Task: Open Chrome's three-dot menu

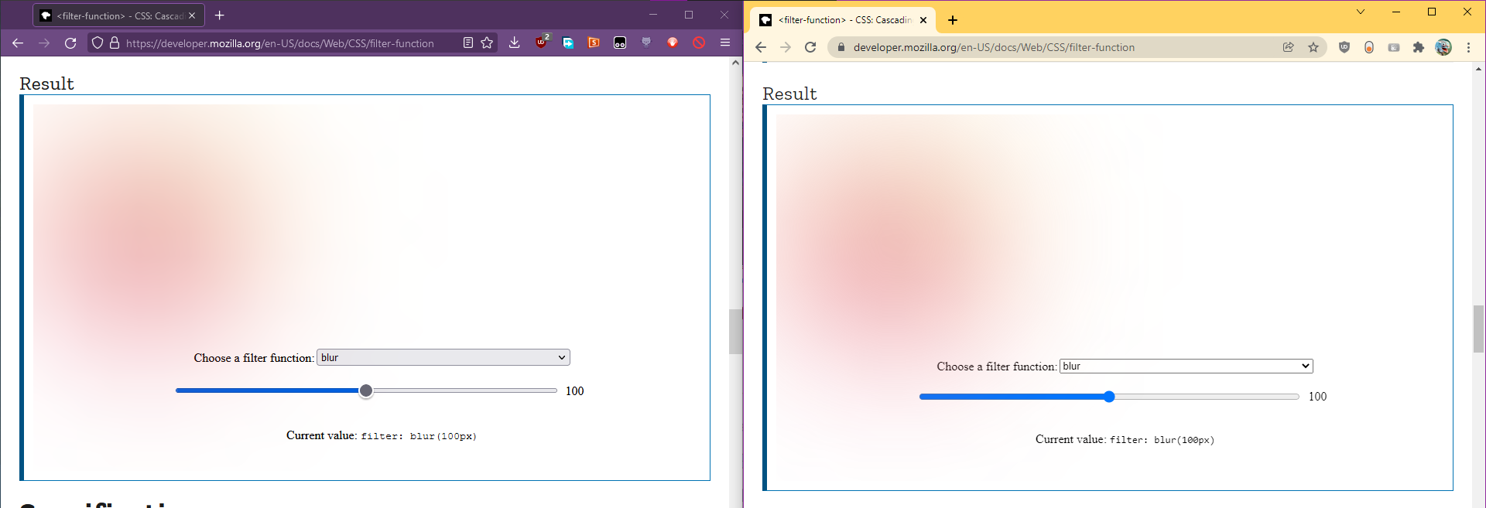Action: coord(1468,47)
